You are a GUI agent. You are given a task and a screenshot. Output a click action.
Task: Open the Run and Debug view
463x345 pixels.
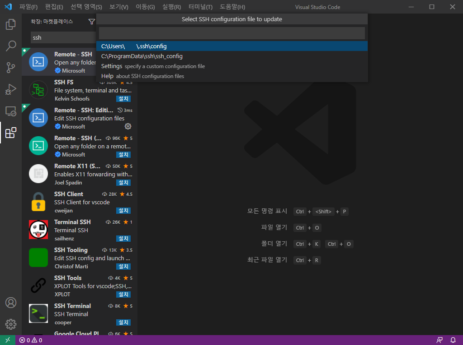click(11, 89)
